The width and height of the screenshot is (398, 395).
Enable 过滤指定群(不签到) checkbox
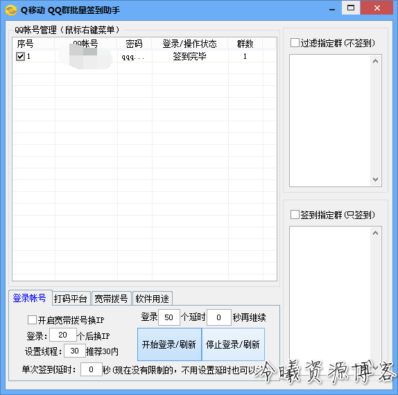pos(295,43)
